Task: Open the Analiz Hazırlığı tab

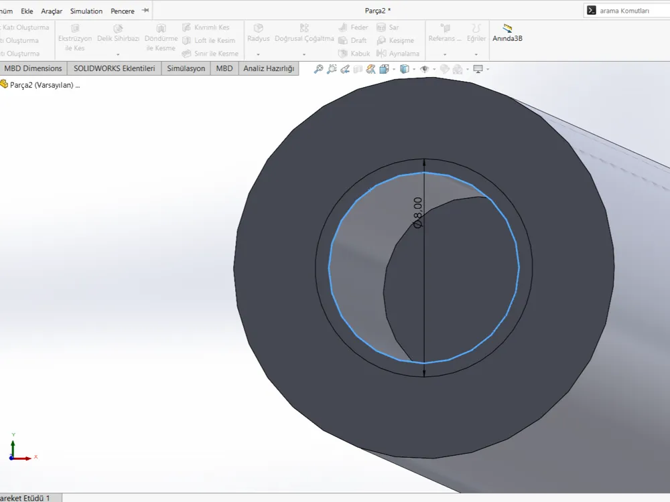Action: click(x=269, y=68)
